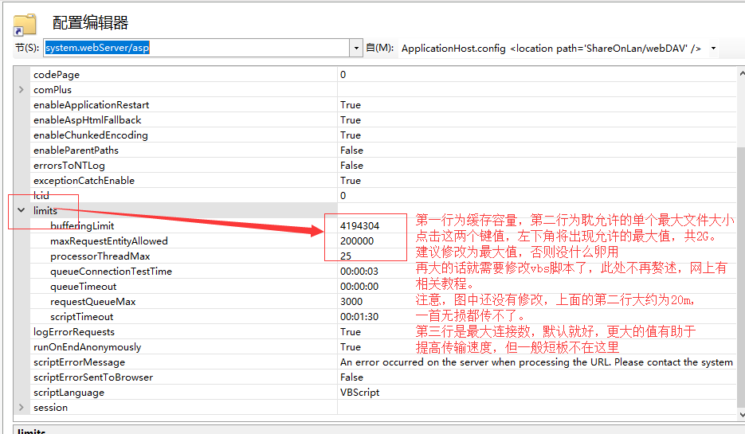Expand the session node
This screenshot has width=745, height=434.
point(21,408)
